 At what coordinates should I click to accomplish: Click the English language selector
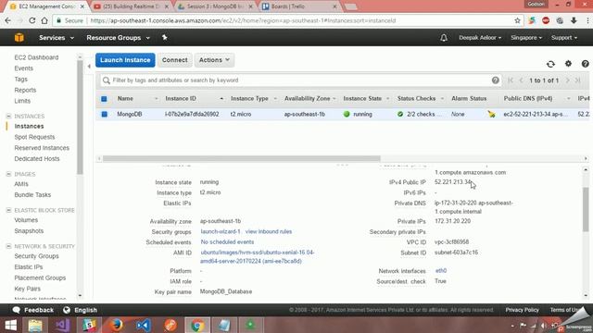pyautogui.click(x=81, y=310)
